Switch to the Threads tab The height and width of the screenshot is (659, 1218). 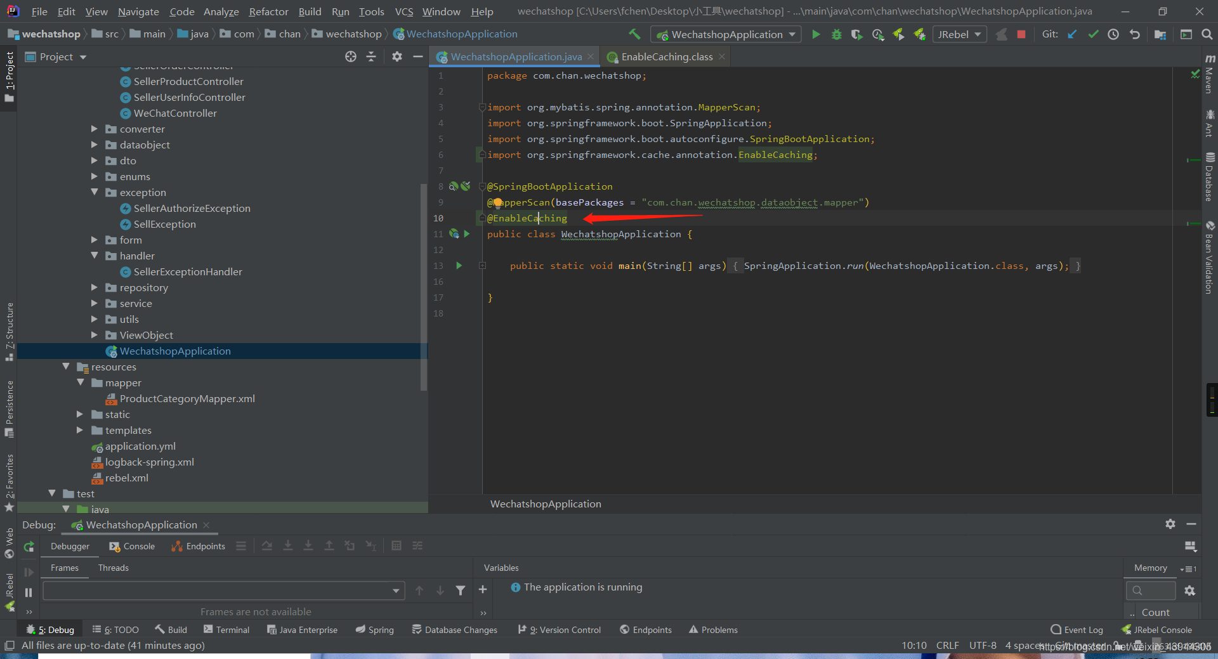point(113,568)
